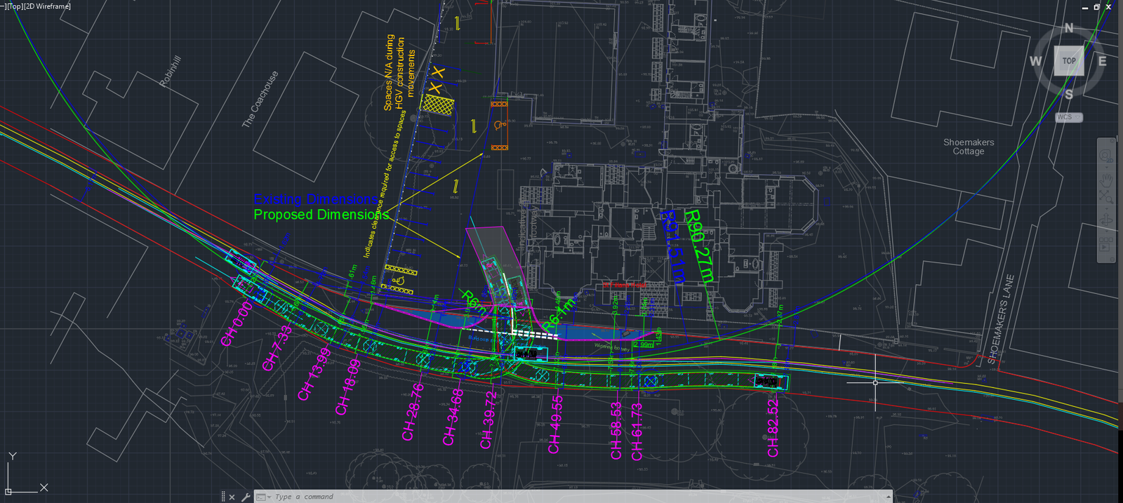1123x503 pixels.
Task: Open the ShowMotion tool
Action: pos(1106,245)
